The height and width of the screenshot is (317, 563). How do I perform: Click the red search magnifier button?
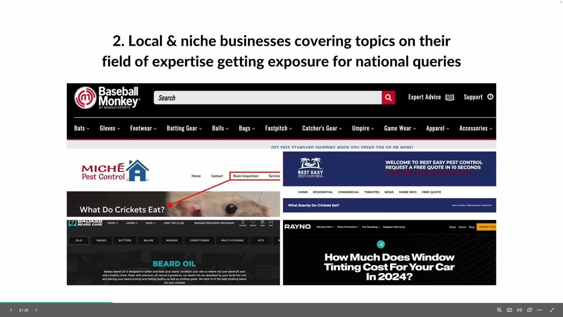click(x=388, y=98)
